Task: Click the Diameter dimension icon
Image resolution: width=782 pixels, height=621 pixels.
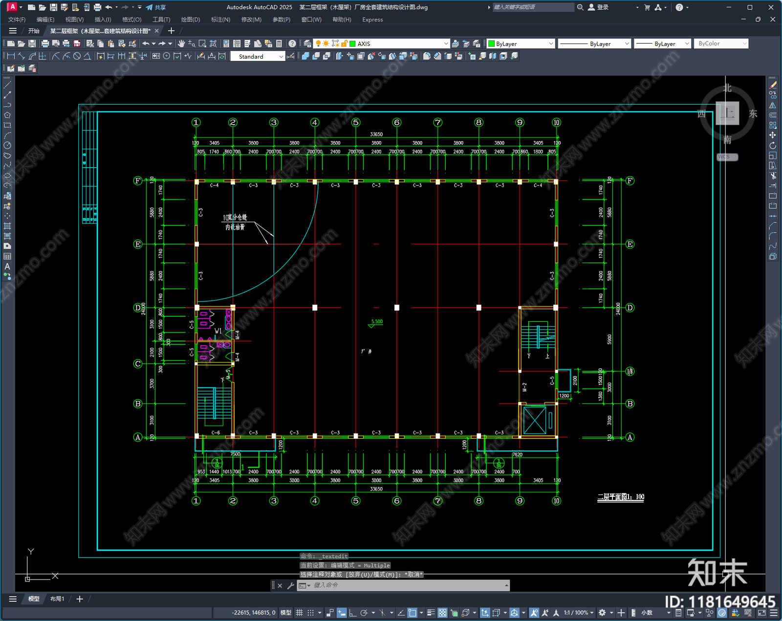Action: click(x=77, y=56)
